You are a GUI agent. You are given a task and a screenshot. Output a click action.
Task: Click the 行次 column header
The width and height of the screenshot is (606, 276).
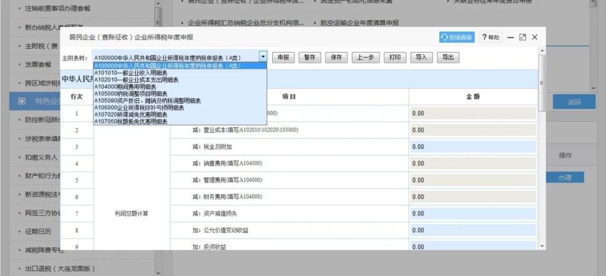tap(76, 97)
